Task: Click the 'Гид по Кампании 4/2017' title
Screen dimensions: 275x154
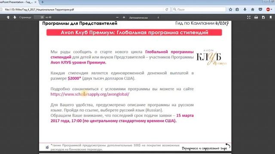Action: coord(202,23)
